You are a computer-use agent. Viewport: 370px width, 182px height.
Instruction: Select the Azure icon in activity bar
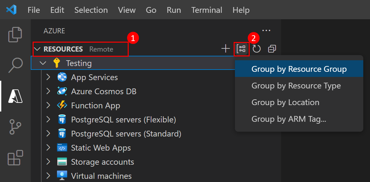tap(15, 95)
